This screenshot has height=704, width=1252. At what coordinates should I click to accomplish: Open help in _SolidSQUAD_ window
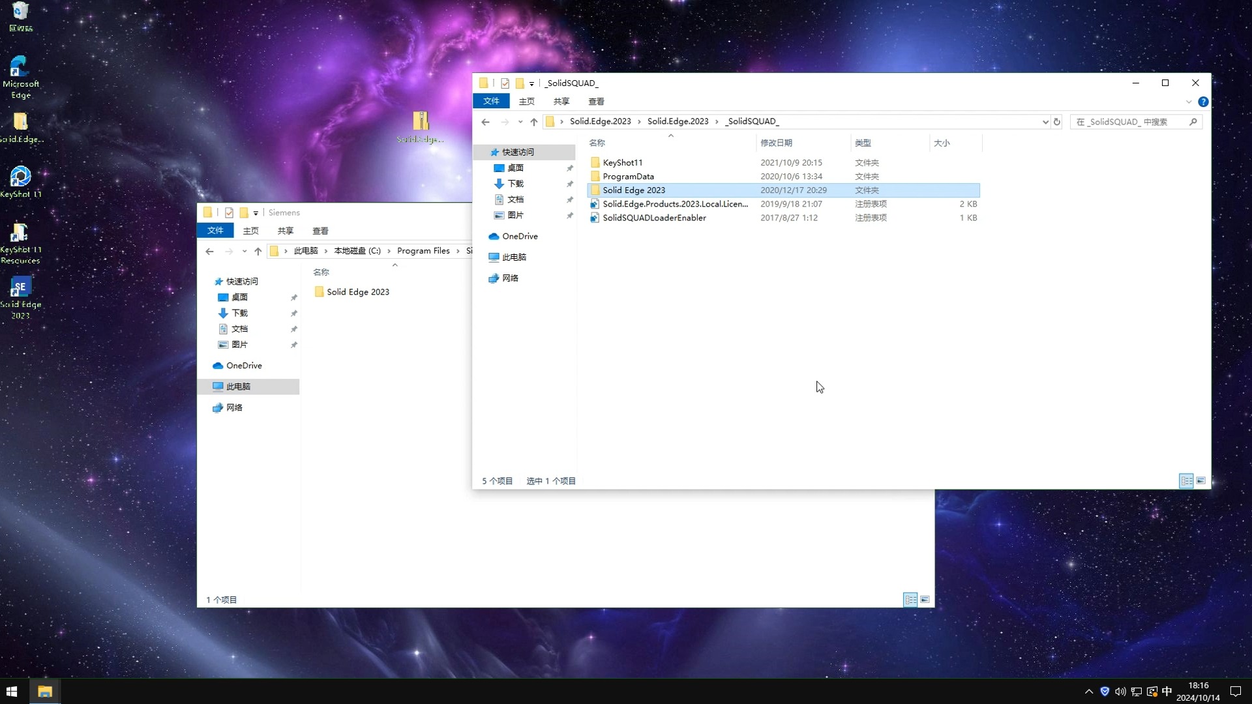coord(1203,102)
